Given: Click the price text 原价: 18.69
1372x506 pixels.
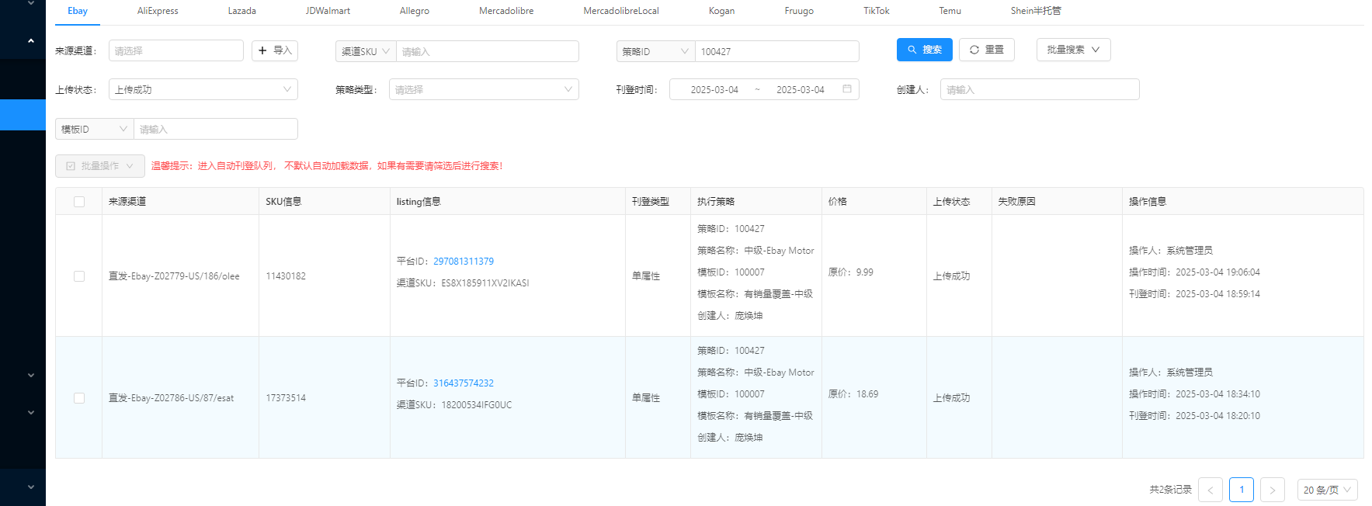Looking at the screenshot, I should coord(853,394).
